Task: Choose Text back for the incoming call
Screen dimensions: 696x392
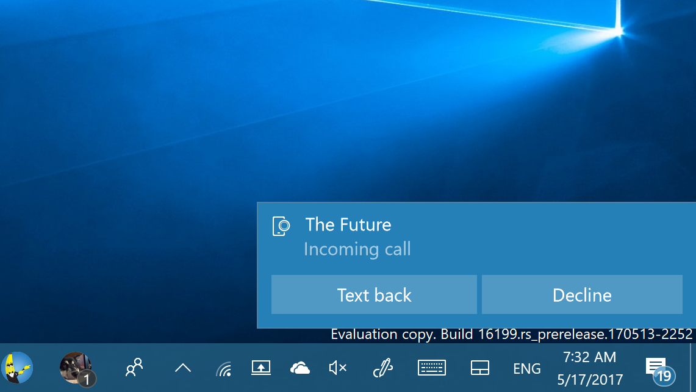Action: tap(373, 294)
